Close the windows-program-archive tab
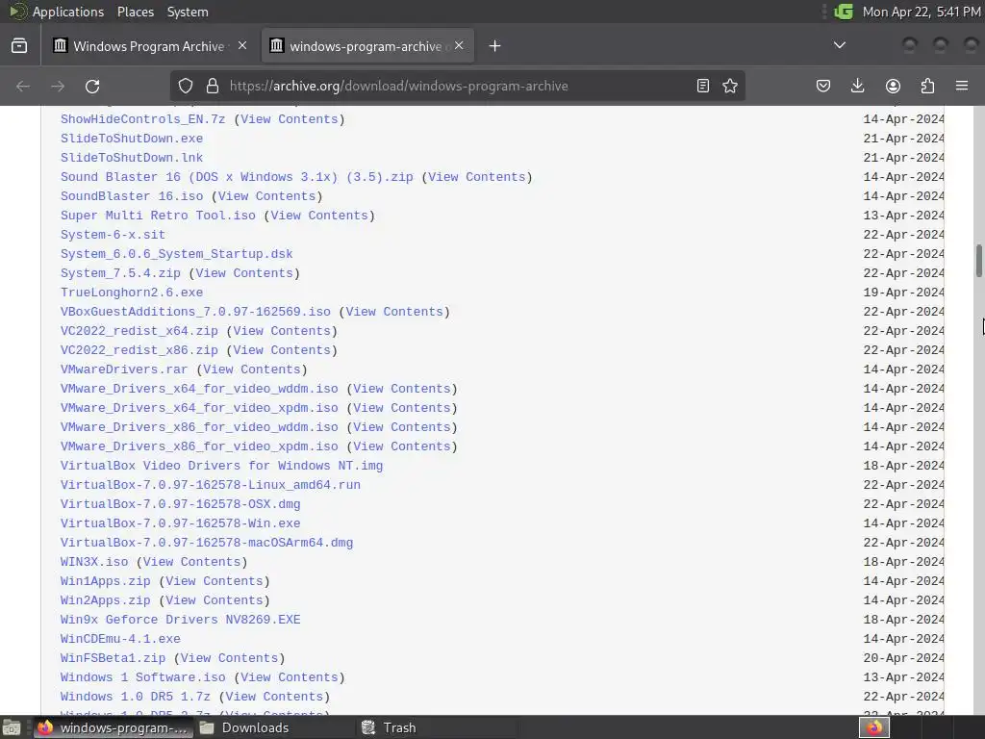985x739 pixels. click(x=459, y=46)
